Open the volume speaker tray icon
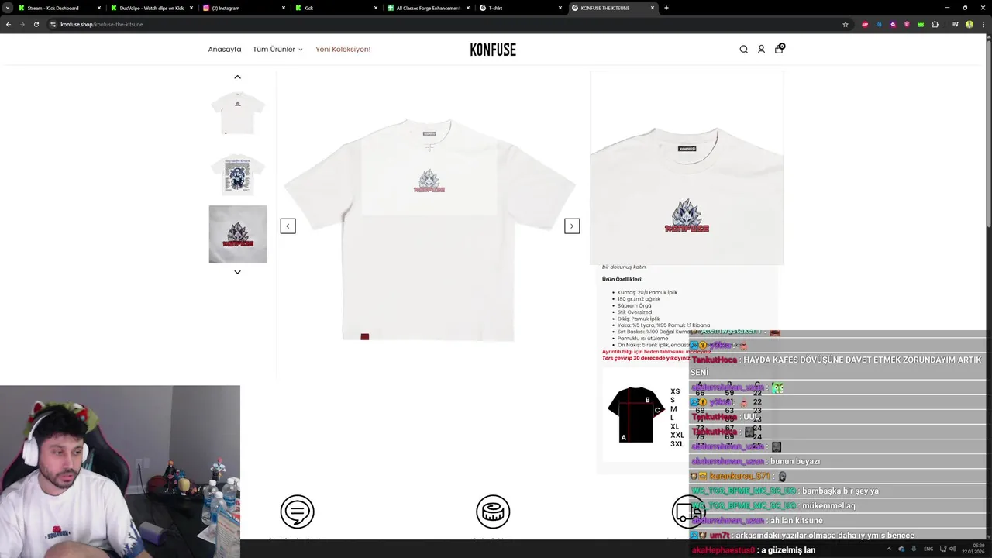992x558 pixels. (952, 549)
